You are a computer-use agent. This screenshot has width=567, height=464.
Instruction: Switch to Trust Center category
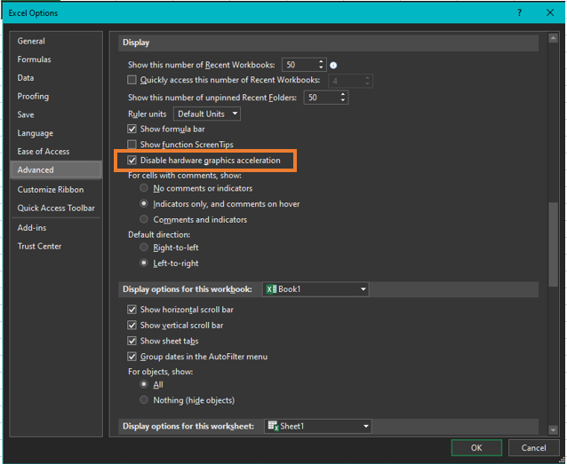point(38,246)
